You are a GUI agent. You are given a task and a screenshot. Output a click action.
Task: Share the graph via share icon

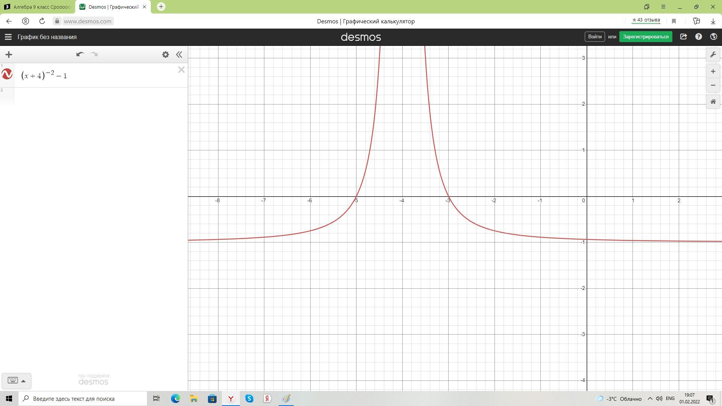click(x=683, y=37)
